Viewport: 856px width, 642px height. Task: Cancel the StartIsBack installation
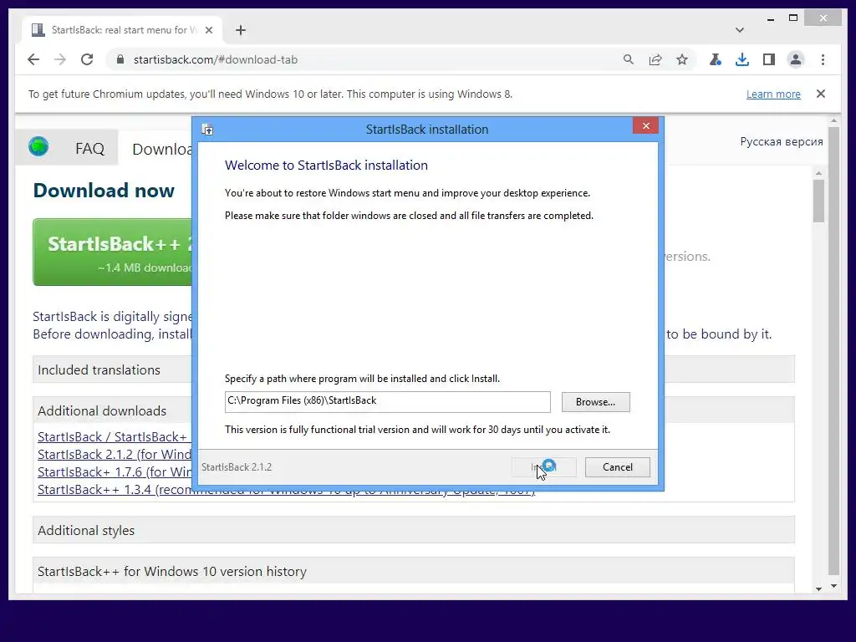[x=618, y=467]
